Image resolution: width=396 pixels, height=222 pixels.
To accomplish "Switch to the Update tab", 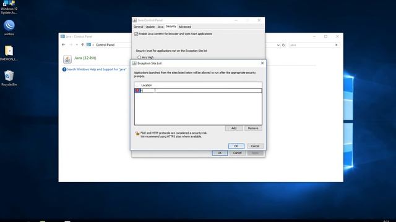I will pos(150,27).
